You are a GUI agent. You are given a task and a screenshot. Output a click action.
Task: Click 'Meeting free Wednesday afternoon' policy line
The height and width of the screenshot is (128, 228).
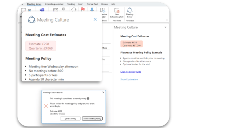[x=53, y=67]
